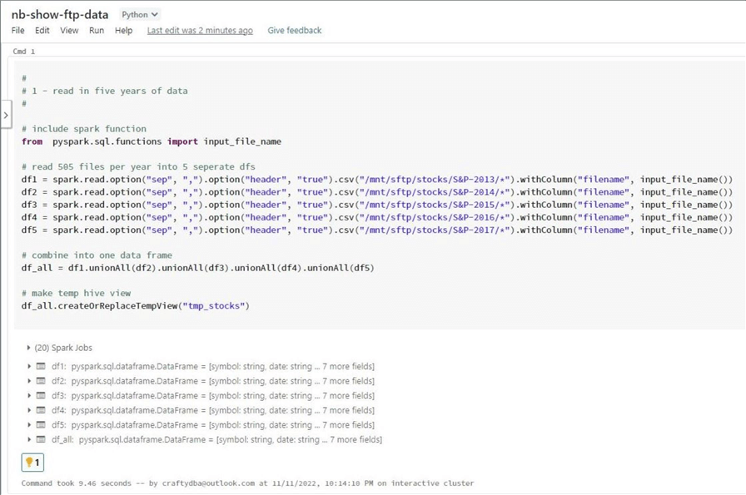The width and height of the screenshot is (746, 495).
Task: Click the table icon beside df2
Action: coord(41,381)
